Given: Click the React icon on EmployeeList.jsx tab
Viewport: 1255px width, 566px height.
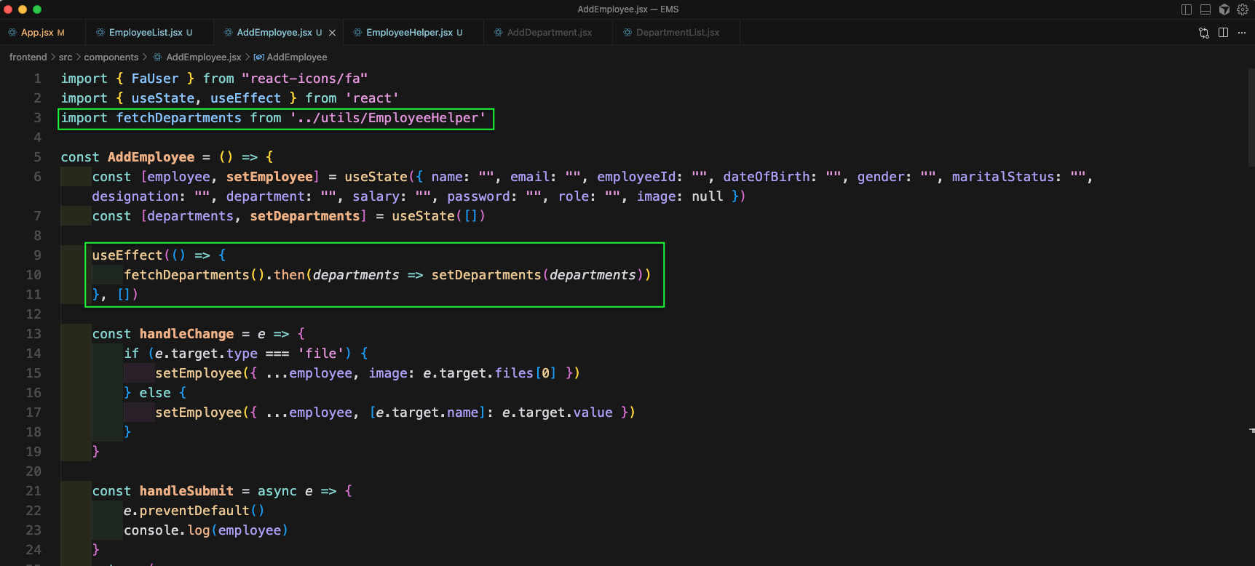Looking at the screenshot, I should (x=100, y=33).
